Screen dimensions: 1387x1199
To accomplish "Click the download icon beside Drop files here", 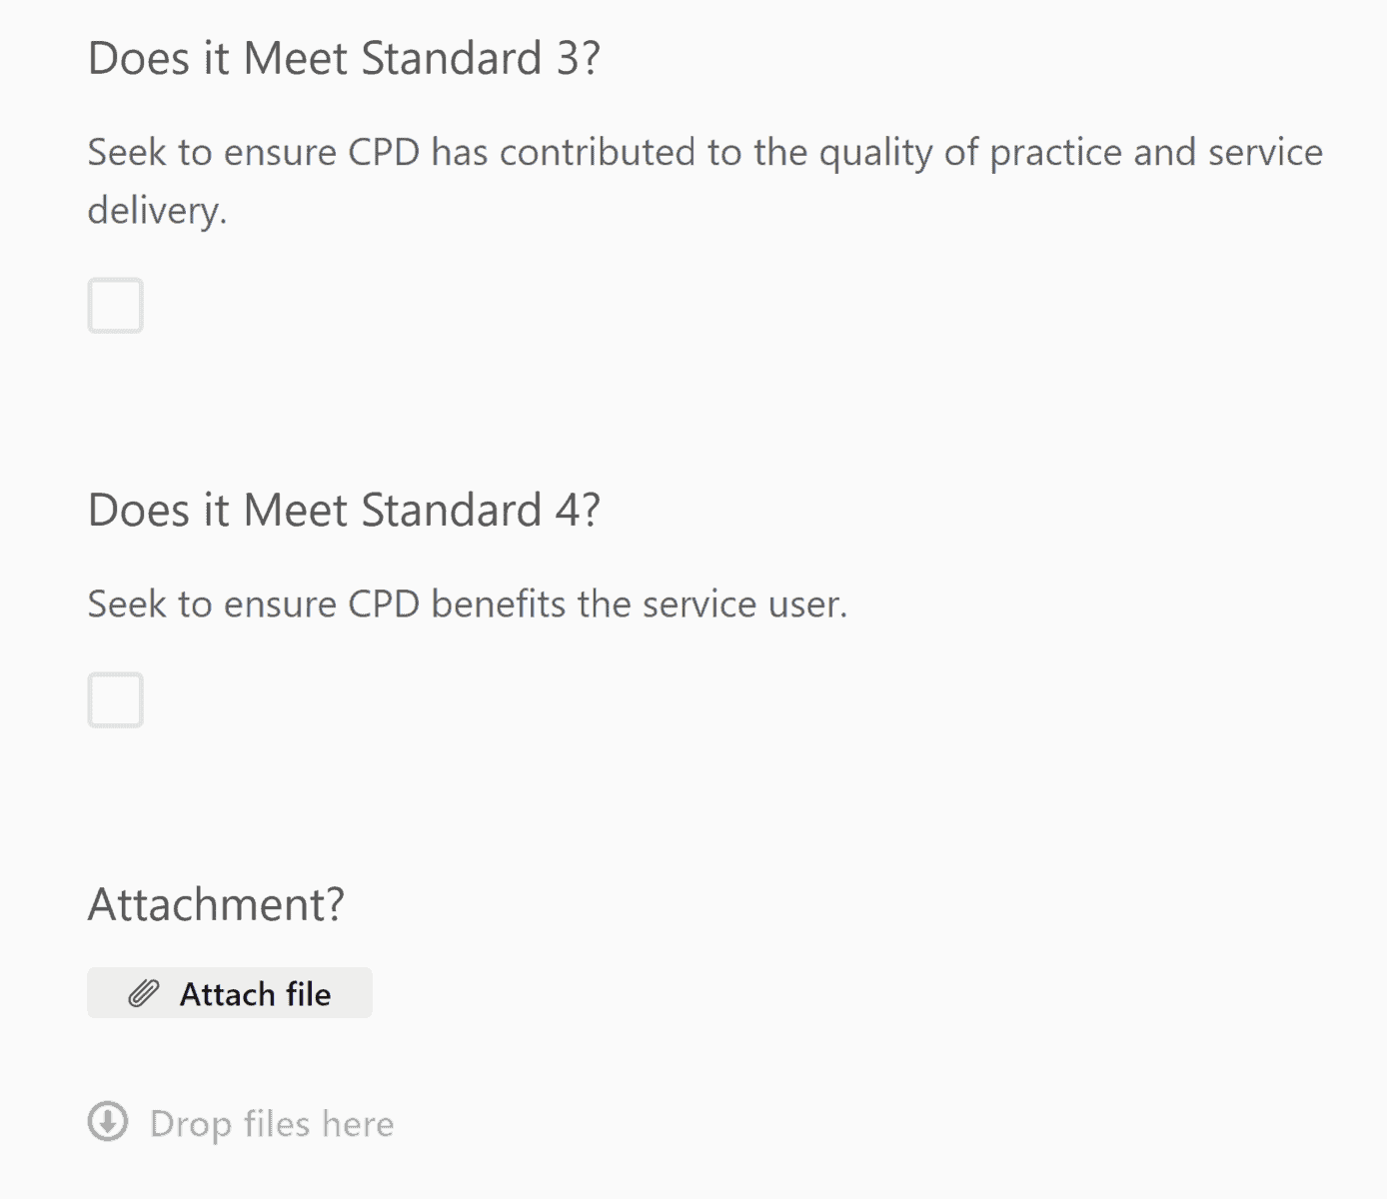I will [108, 1123].
